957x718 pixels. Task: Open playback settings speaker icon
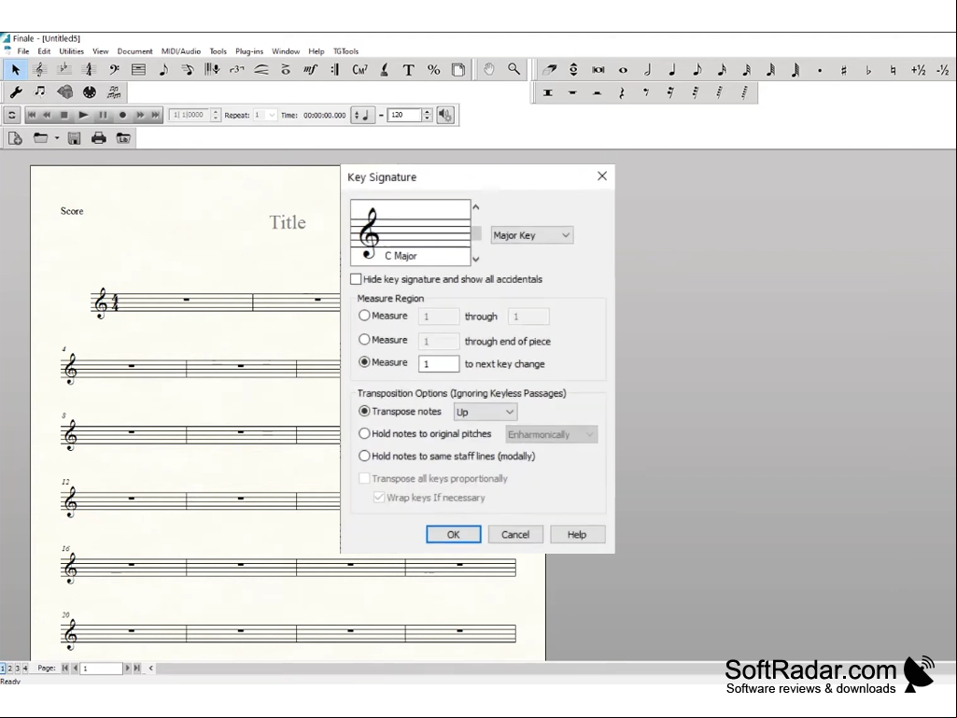click(445, 115)
